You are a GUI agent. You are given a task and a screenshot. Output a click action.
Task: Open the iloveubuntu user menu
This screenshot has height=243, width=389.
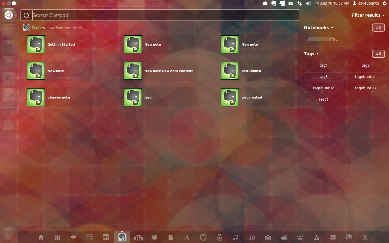click(366, 3)
